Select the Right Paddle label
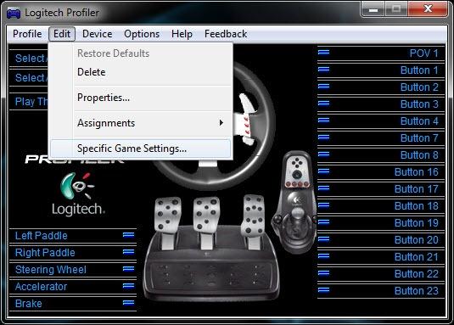Viewport: 454px width, 325px height. (x=45, y=253)
